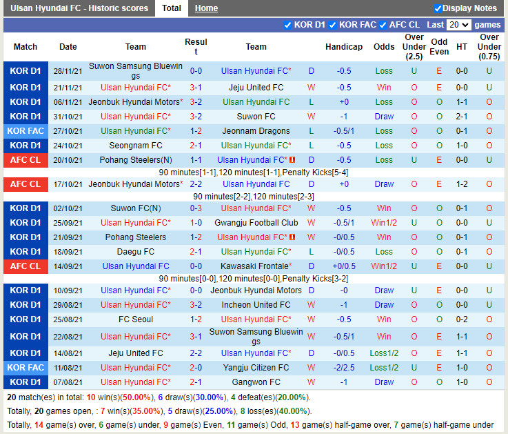The height and width of the screenshot is (434, 508).
Task: Toggle the Display Notes checkbox
Action: [x=438, y=8]
